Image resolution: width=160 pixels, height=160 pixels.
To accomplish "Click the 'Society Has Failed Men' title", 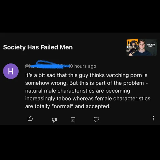I will point(38,47).
